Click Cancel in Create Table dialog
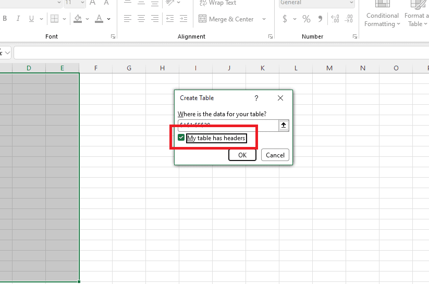The height and width of the screenshot is (284, 429). (275, 155)
